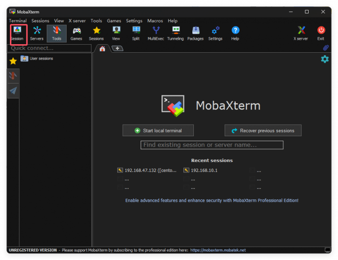Select the Tools toolbar icon
This screenshot has height=260, width=338.
[x=57, y=34]
